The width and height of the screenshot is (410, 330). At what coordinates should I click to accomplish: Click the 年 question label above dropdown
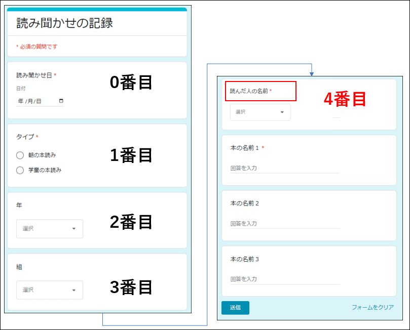(19, 205)
